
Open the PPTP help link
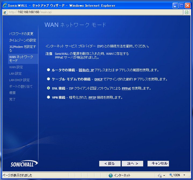pyautogui.click(x=92, y=98)
